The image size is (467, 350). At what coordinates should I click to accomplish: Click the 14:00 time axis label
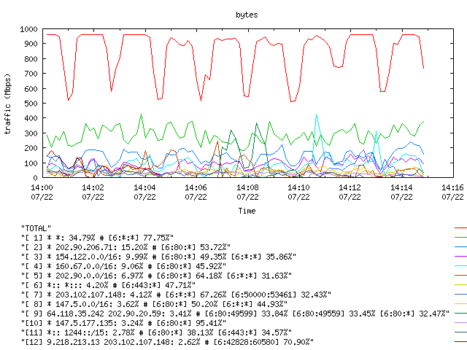[42, 187]
